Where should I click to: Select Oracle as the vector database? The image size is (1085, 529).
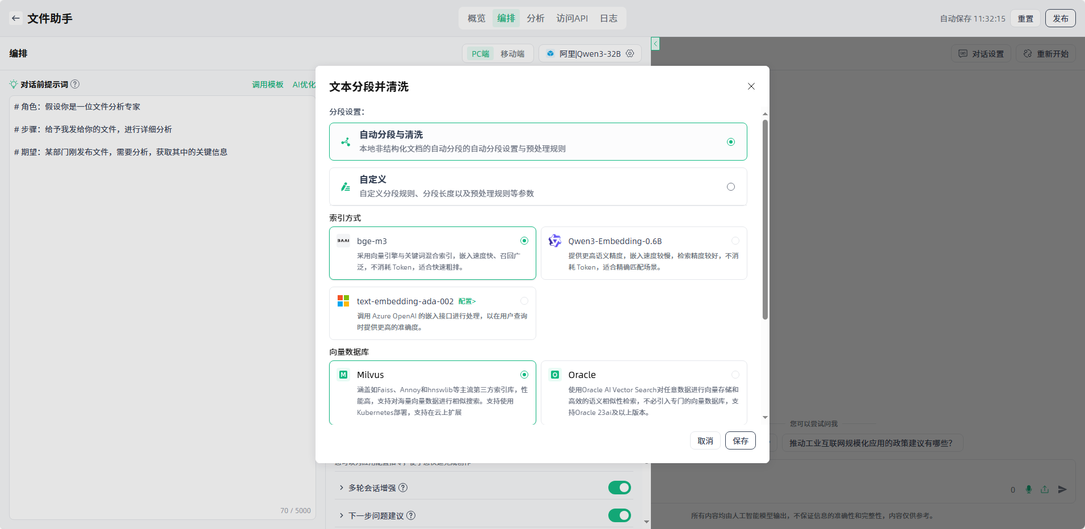coord(735,375)
